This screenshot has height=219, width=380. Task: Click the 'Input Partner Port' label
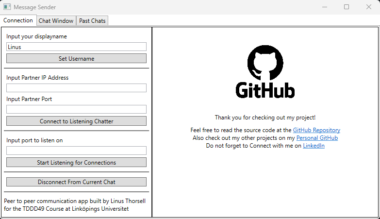[29, 99]
